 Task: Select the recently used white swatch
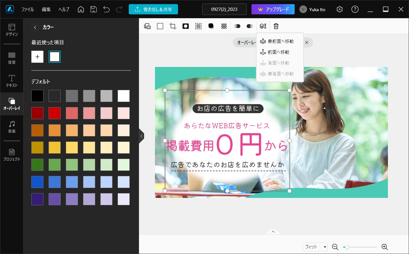(x=55, y=57)
